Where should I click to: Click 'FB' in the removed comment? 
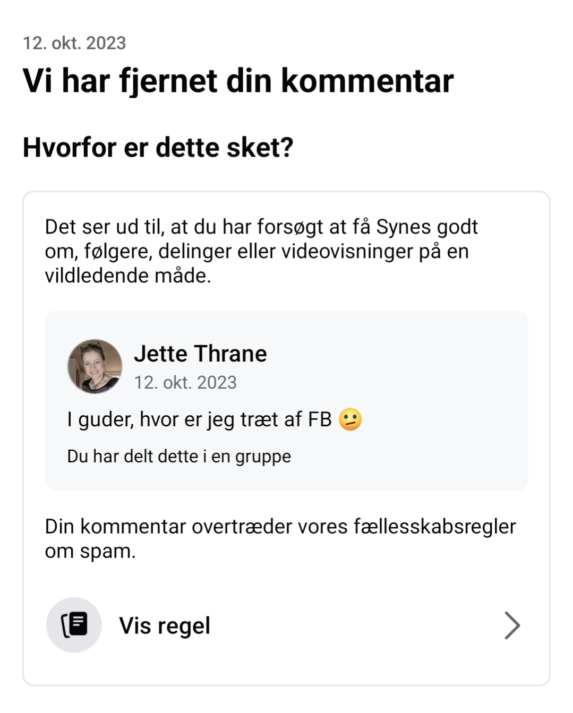click(320, 419)
